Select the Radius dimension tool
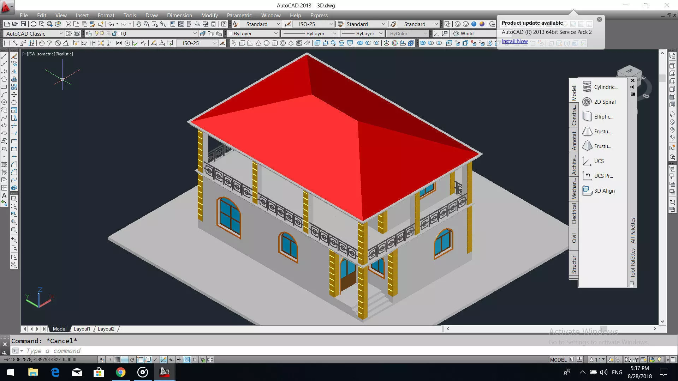Image resolution: width=678 pixels, height=381 pixels. [42, 43]
